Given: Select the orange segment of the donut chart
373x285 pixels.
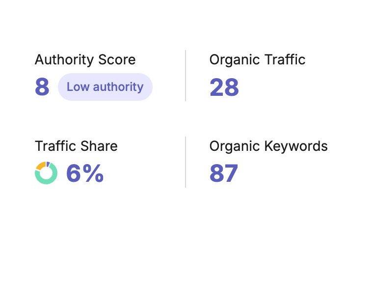Looking at the screenshot, I should [40, 165].
